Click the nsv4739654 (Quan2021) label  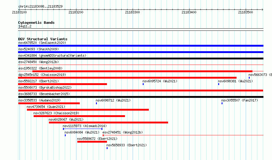(x=46, y=107)
